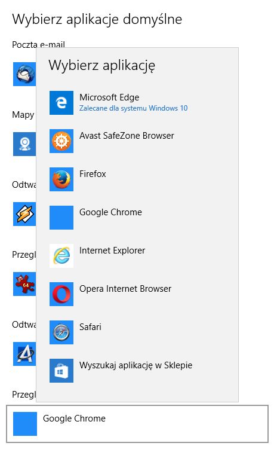
Task: Open the current Google Chrome default browser button
Action: click(x=137, y=424)
